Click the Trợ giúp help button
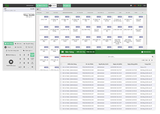 (x=67, y=6)
